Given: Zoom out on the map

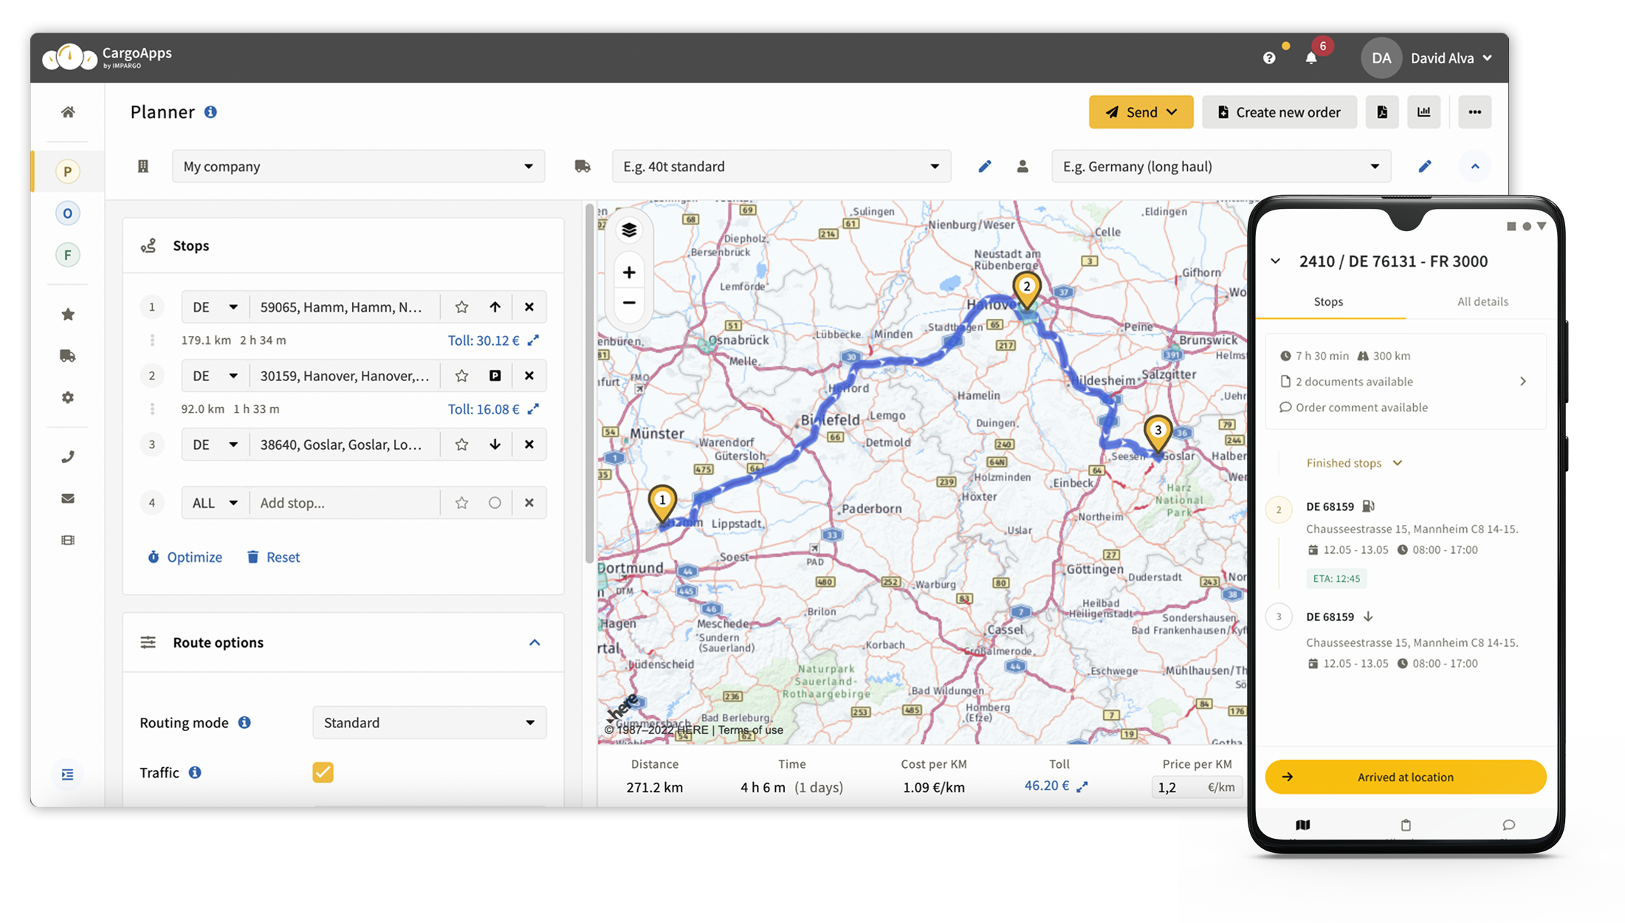Looking at the screenshot, I should tap(629, 303).
